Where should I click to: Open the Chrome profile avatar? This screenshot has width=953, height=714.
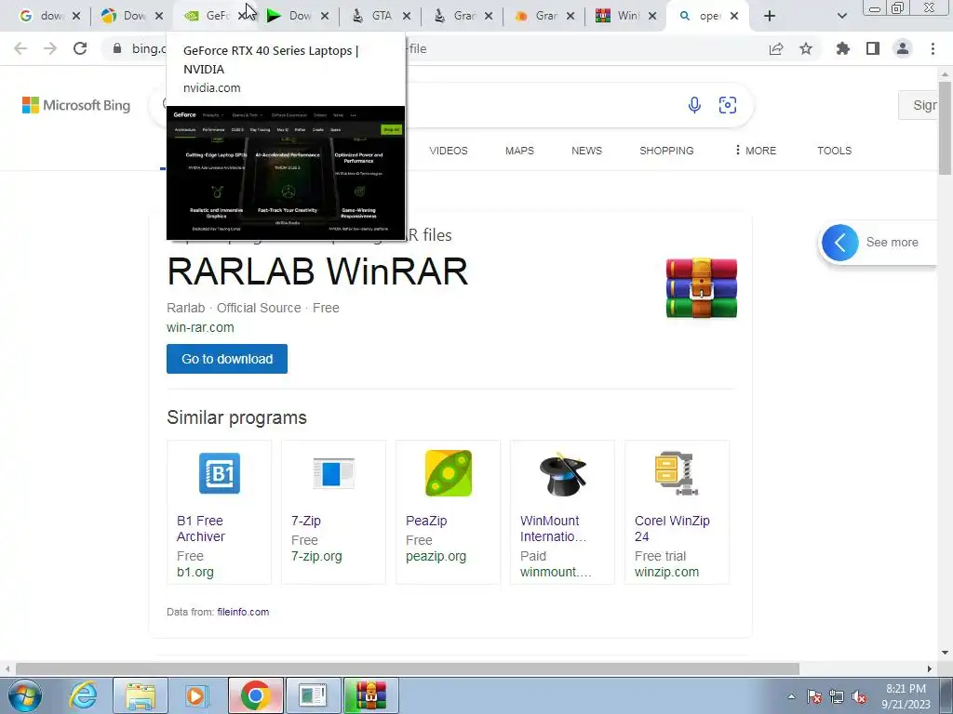[x=903, y=48]
